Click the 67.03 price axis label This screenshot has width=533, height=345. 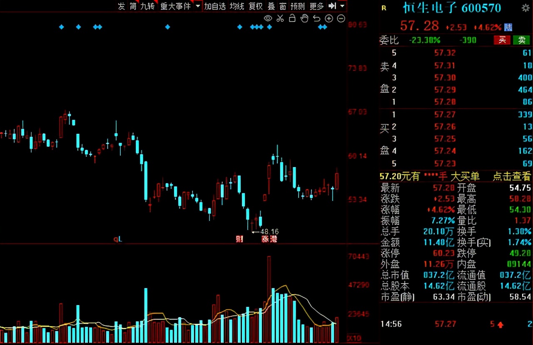click(357, 112)
